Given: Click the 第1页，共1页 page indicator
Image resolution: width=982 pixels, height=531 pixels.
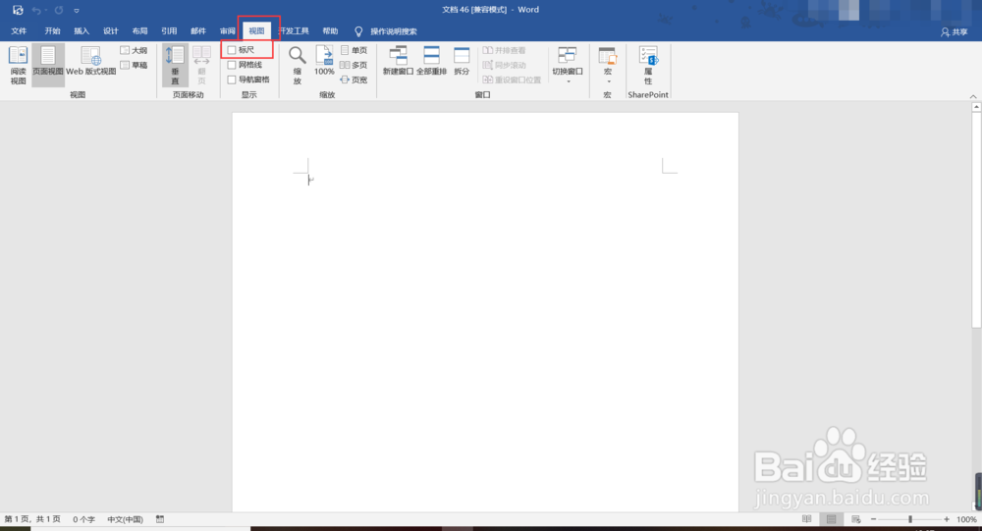Looking at the screenshot, I should (x=32, y=519).
